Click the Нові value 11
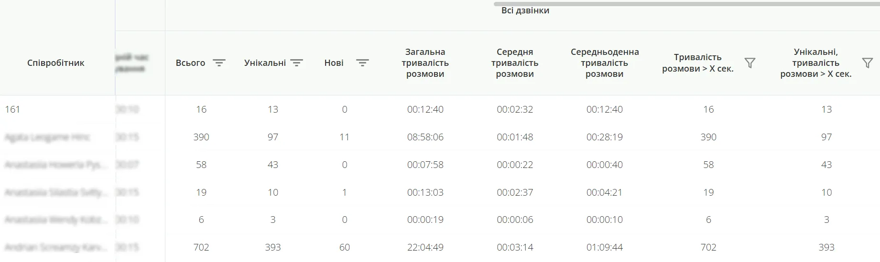The image size is (880, 262). 345,137
